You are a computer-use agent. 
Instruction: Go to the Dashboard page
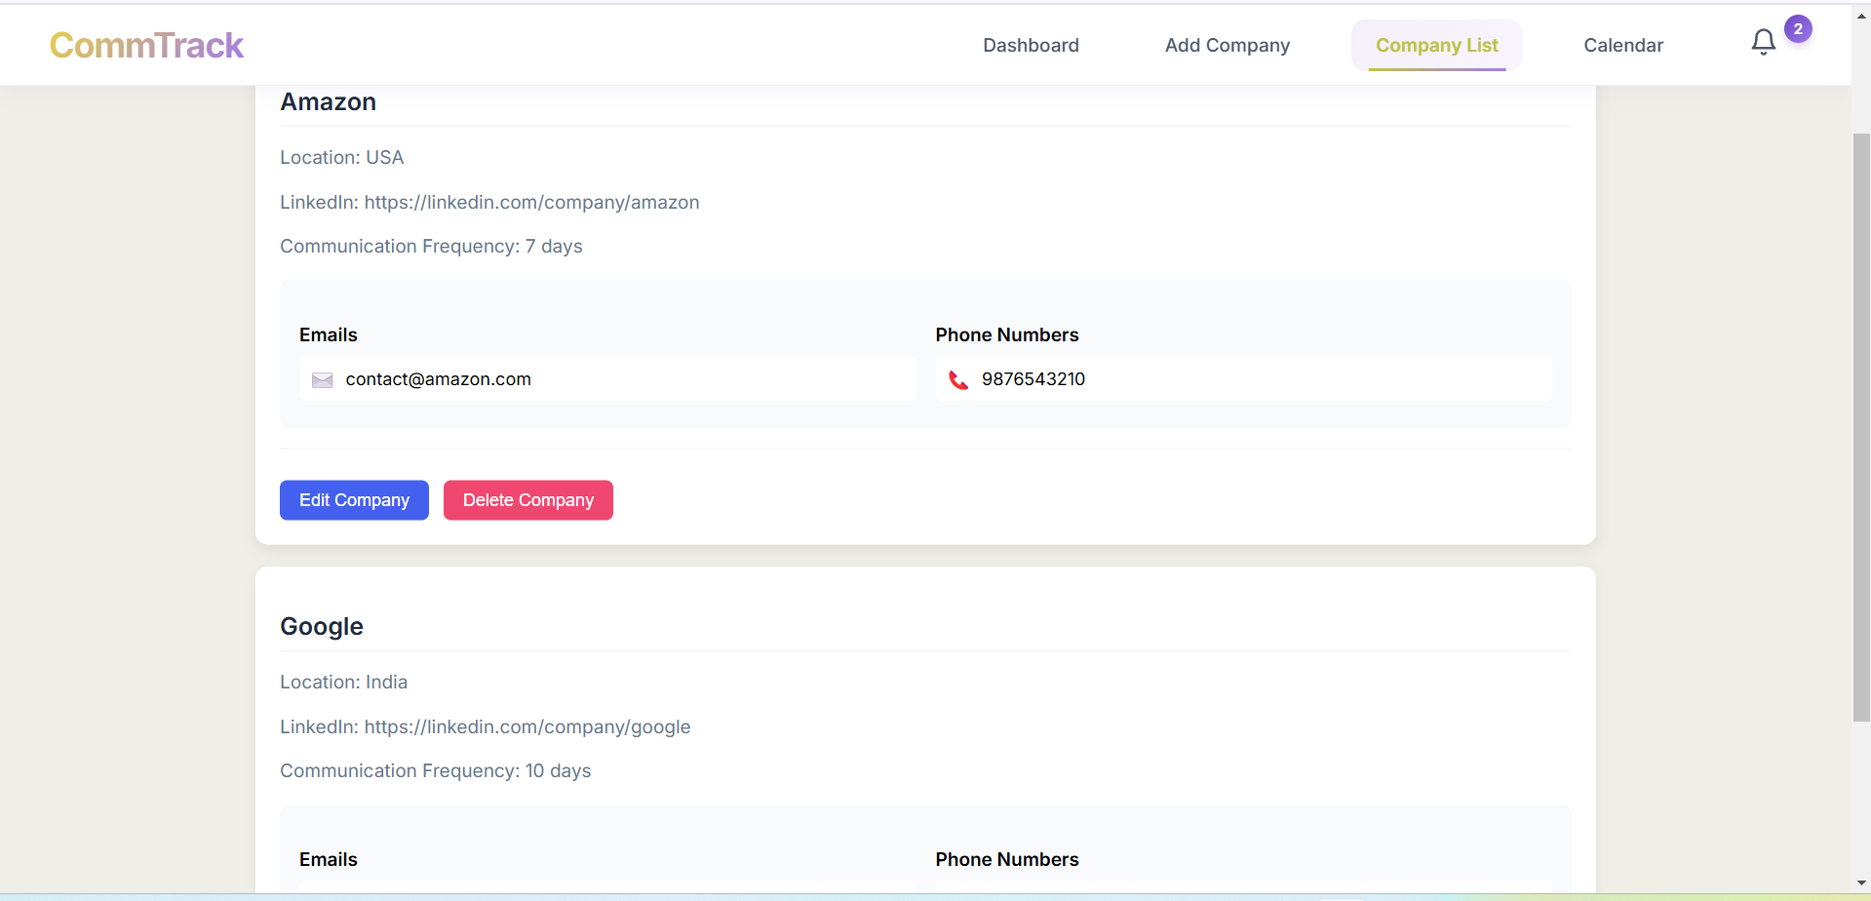1031,45
